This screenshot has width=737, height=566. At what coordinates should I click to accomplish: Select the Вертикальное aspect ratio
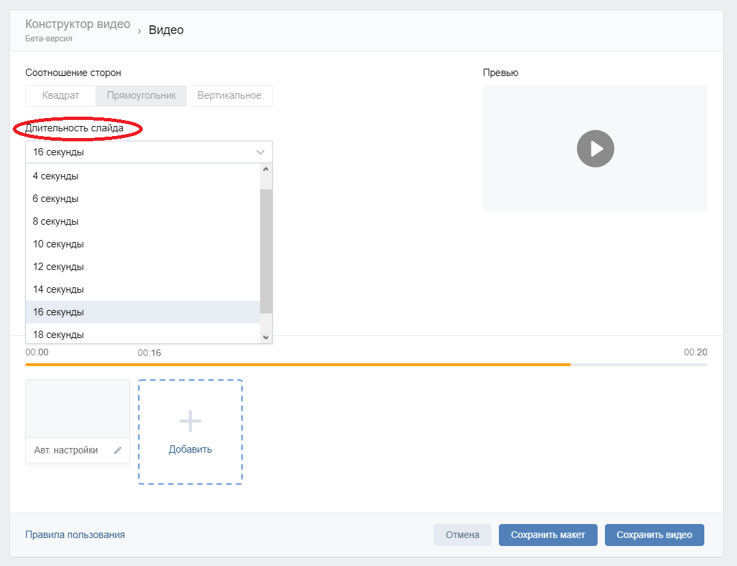pyautogui.click(x=229, y=96)
